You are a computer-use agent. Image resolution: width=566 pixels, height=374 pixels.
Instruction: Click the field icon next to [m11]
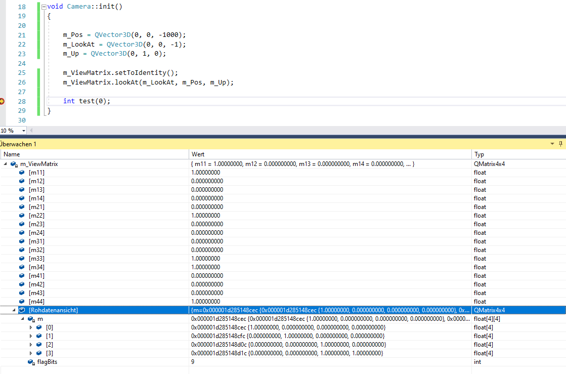tap(22, 173)
